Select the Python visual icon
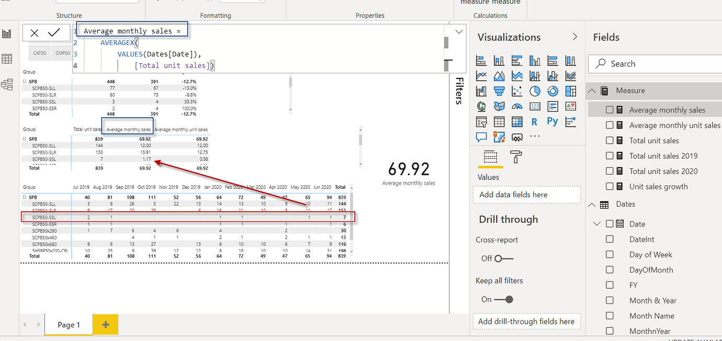 [x=552, y=121]
